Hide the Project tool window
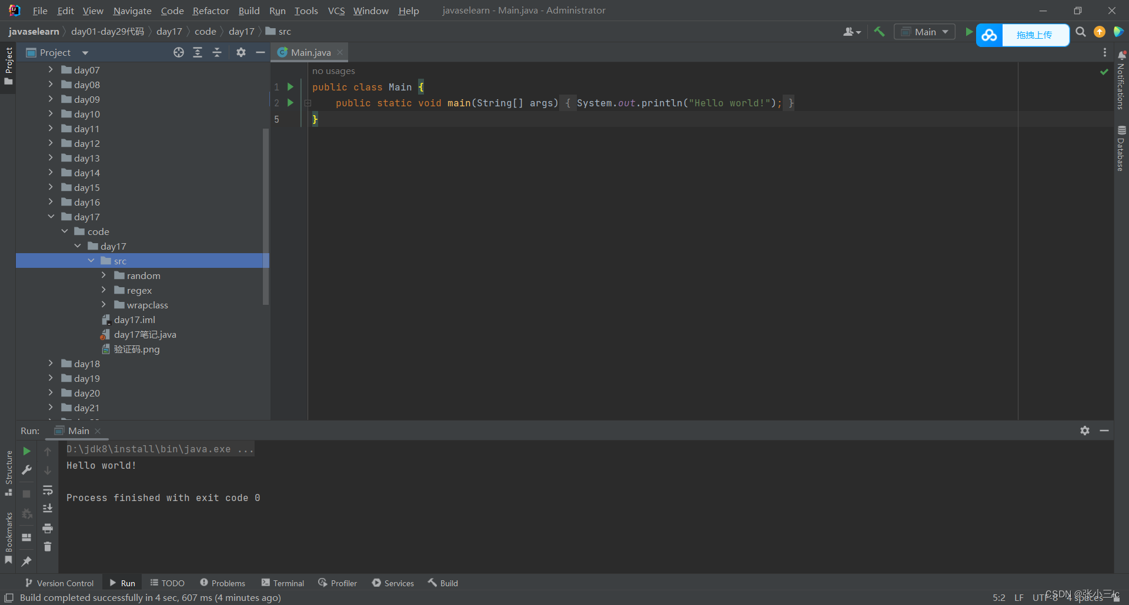 (x=260, y=52)
